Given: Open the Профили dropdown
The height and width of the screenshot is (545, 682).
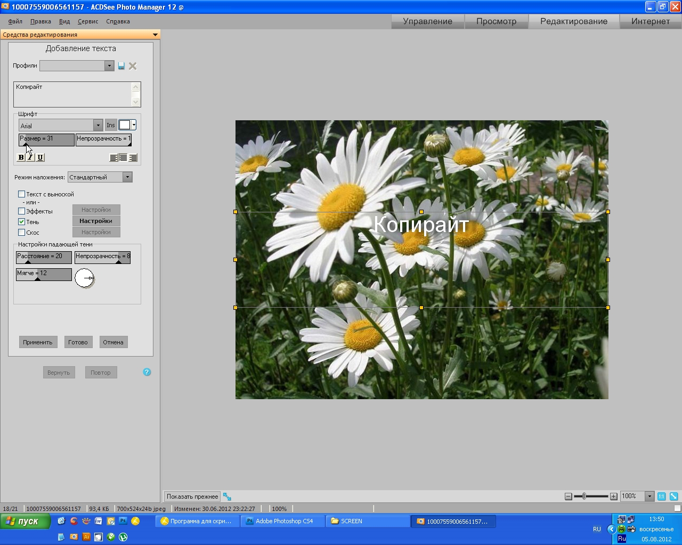Looking at the screenshot, I should click(x=109, y=65).
